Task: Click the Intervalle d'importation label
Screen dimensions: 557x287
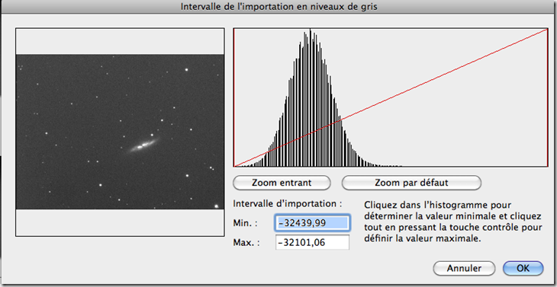Action: (x=287, y=204)
